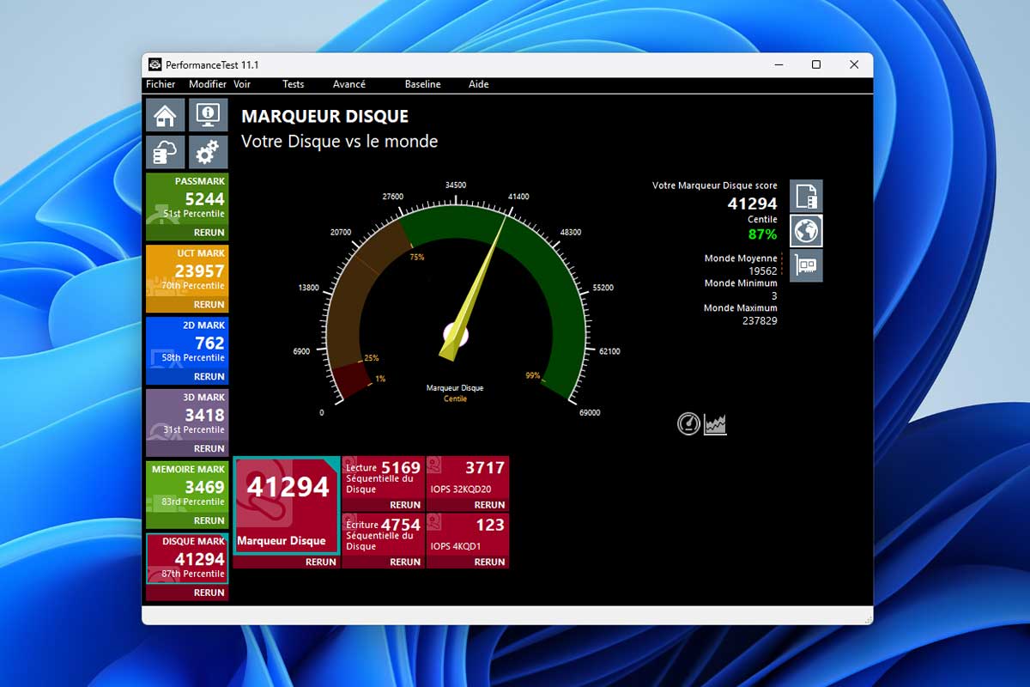This screenshot has width=1030, height=687.
Task: Click the cloud baseline upload icon
Action: [x=165, y=153]
